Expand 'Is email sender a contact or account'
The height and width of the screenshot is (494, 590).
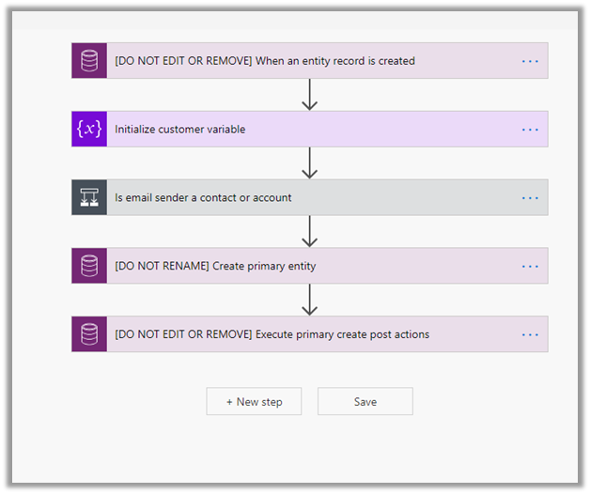click(203, 198)
